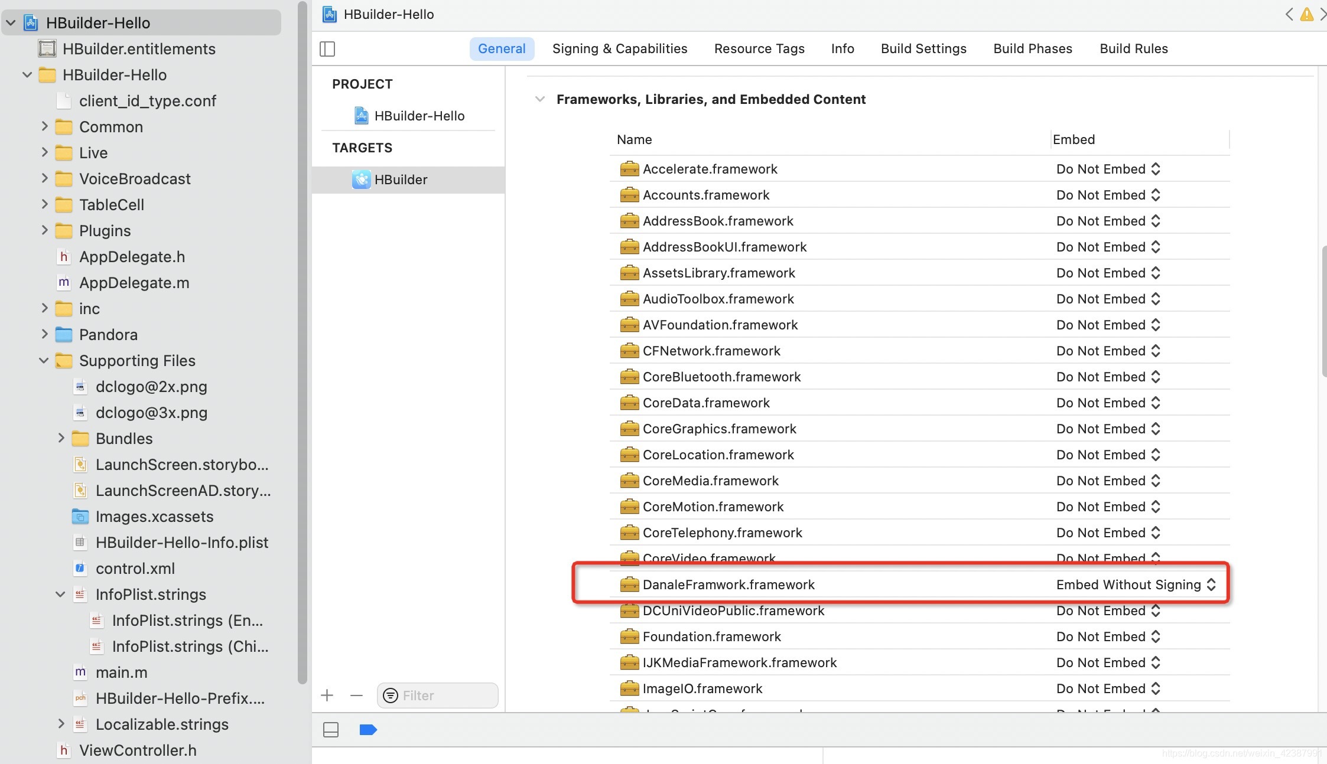
Task: Collapse the root HBuilder-Hello project
Action: click(11, 23)
